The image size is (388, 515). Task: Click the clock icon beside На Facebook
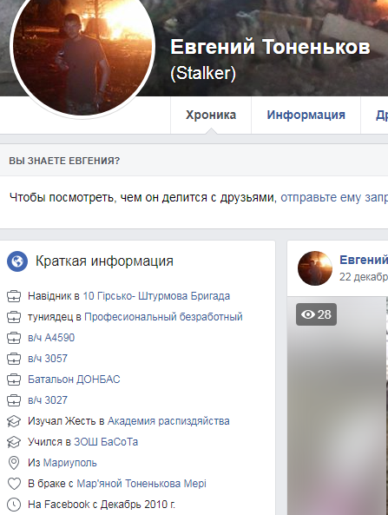pyautogui.click(x=14, y=505)
